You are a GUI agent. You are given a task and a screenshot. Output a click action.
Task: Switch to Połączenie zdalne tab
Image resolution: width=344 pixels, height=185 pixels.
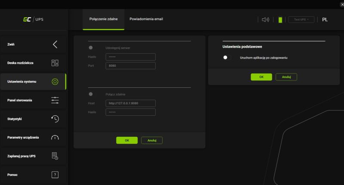[104, 19]
